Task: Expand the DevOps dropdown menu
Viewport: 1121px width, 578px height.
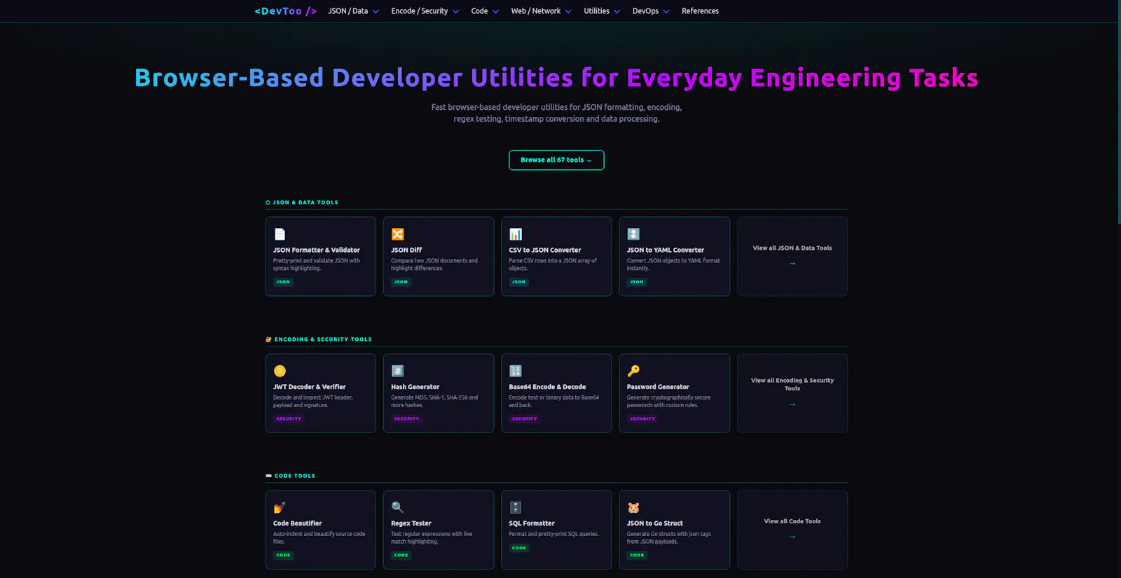Action: pos(651,11)
